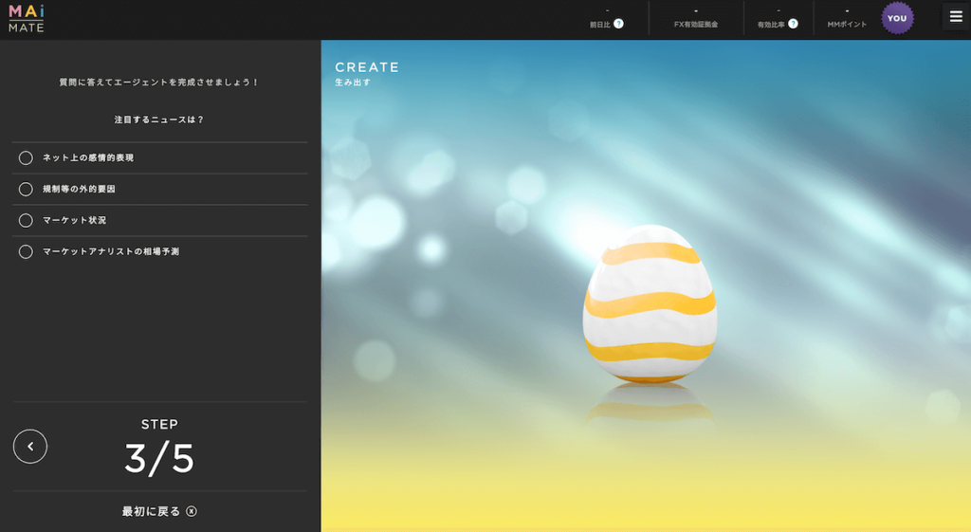Choose the マーケット状況 radio option
Viewport: 971px width, 532px height.
[x=26, y=220]
